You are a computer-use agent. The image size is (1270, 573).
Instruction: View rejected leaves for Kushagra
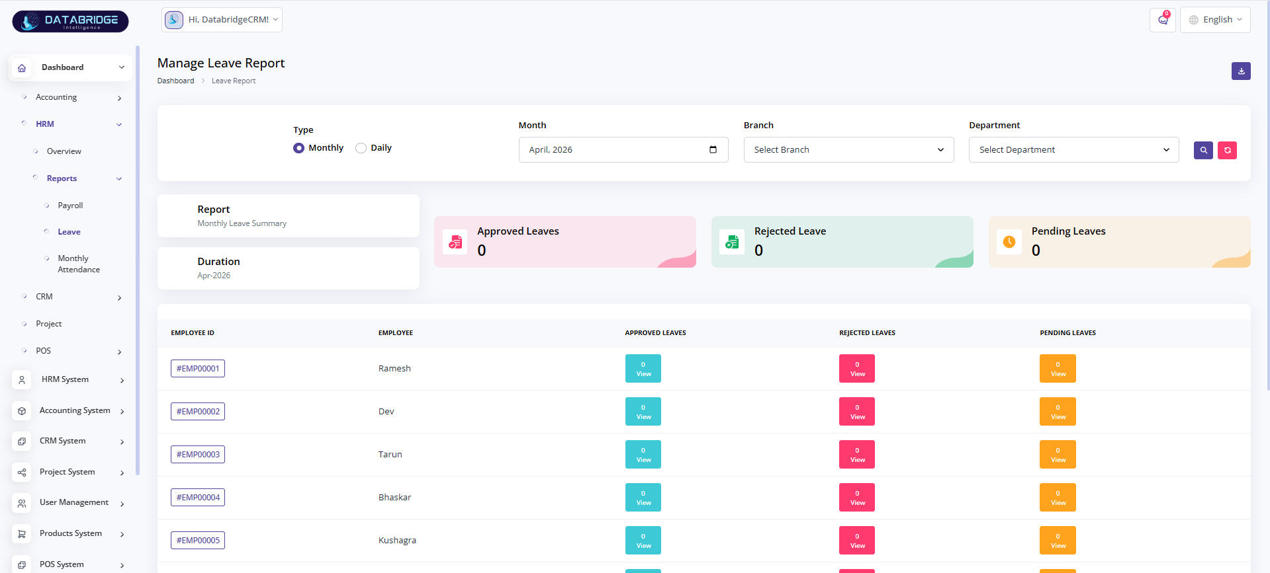857,541
